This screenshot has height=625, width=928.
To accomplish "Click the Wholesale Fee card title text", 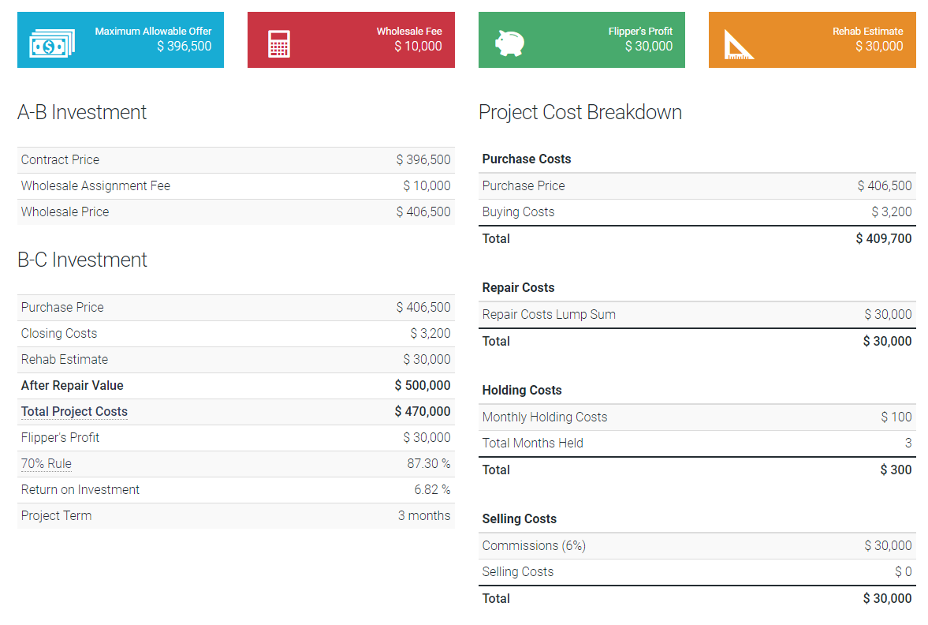I will tap(408, 32).
